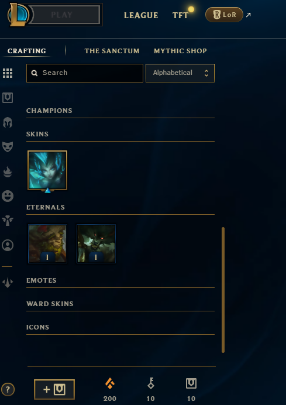This screenshot has height=405, width=286.
Task: Collapse the Skins section header
Action: [37, 134]
